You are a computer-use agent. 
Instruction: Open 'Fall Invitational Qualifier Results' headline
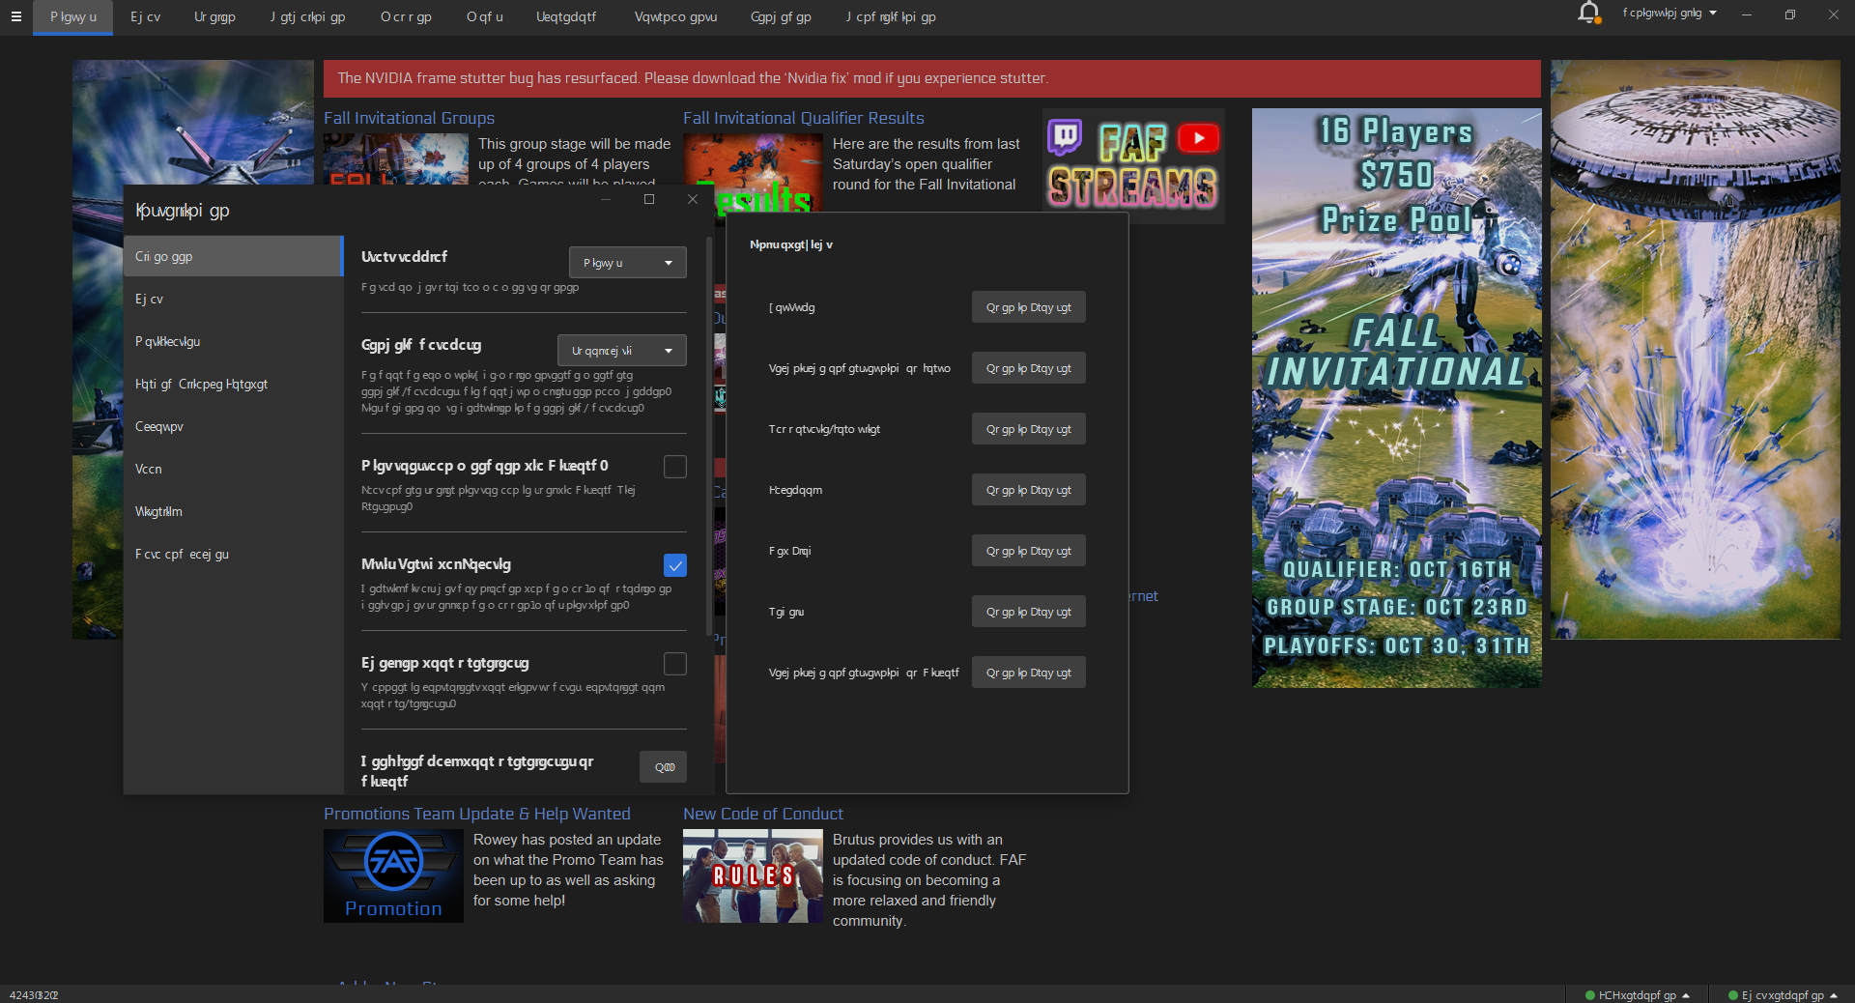tap(804, 118)
